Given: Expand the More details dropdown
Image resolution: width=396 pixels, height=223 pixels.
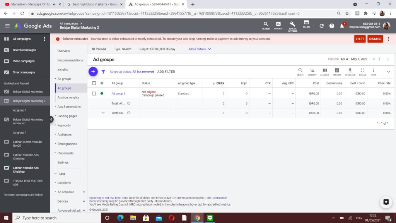Looking at the screenshot, I should (x=200, y=49).
